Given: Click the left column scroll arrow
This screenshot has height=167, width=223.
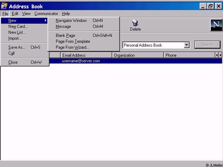Looking at the screenshot, I should click(x=217, y=55).
